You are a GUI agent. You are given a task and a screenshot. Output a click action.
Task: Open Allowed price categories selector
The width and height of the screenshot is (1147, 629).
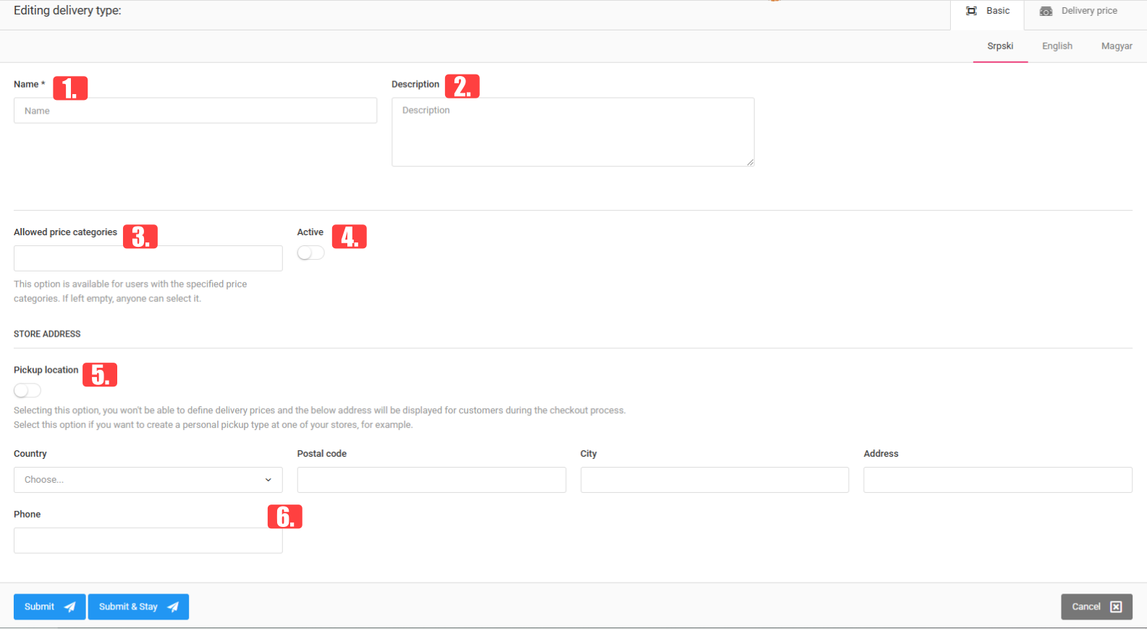click(148, 258)
